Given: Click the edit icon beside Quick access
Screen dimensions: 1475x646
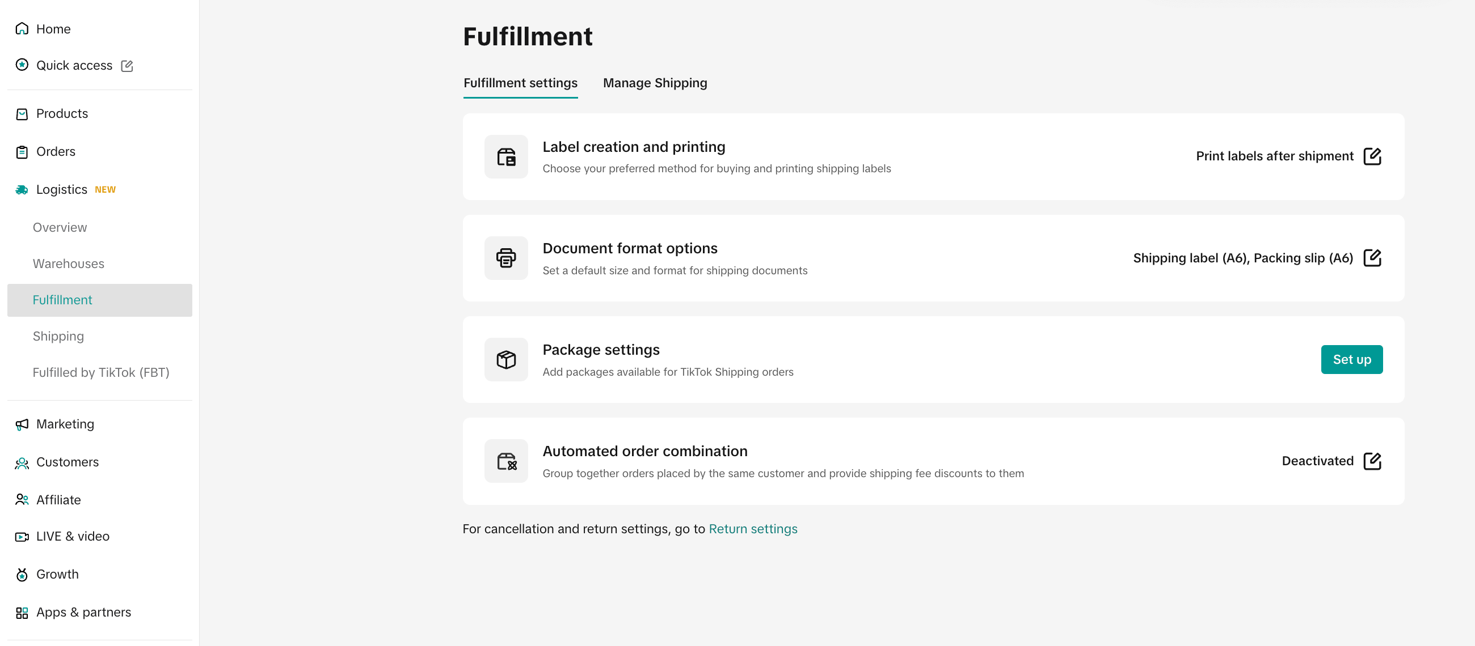Looking at the screenshot, I should [x=127, y=66].
